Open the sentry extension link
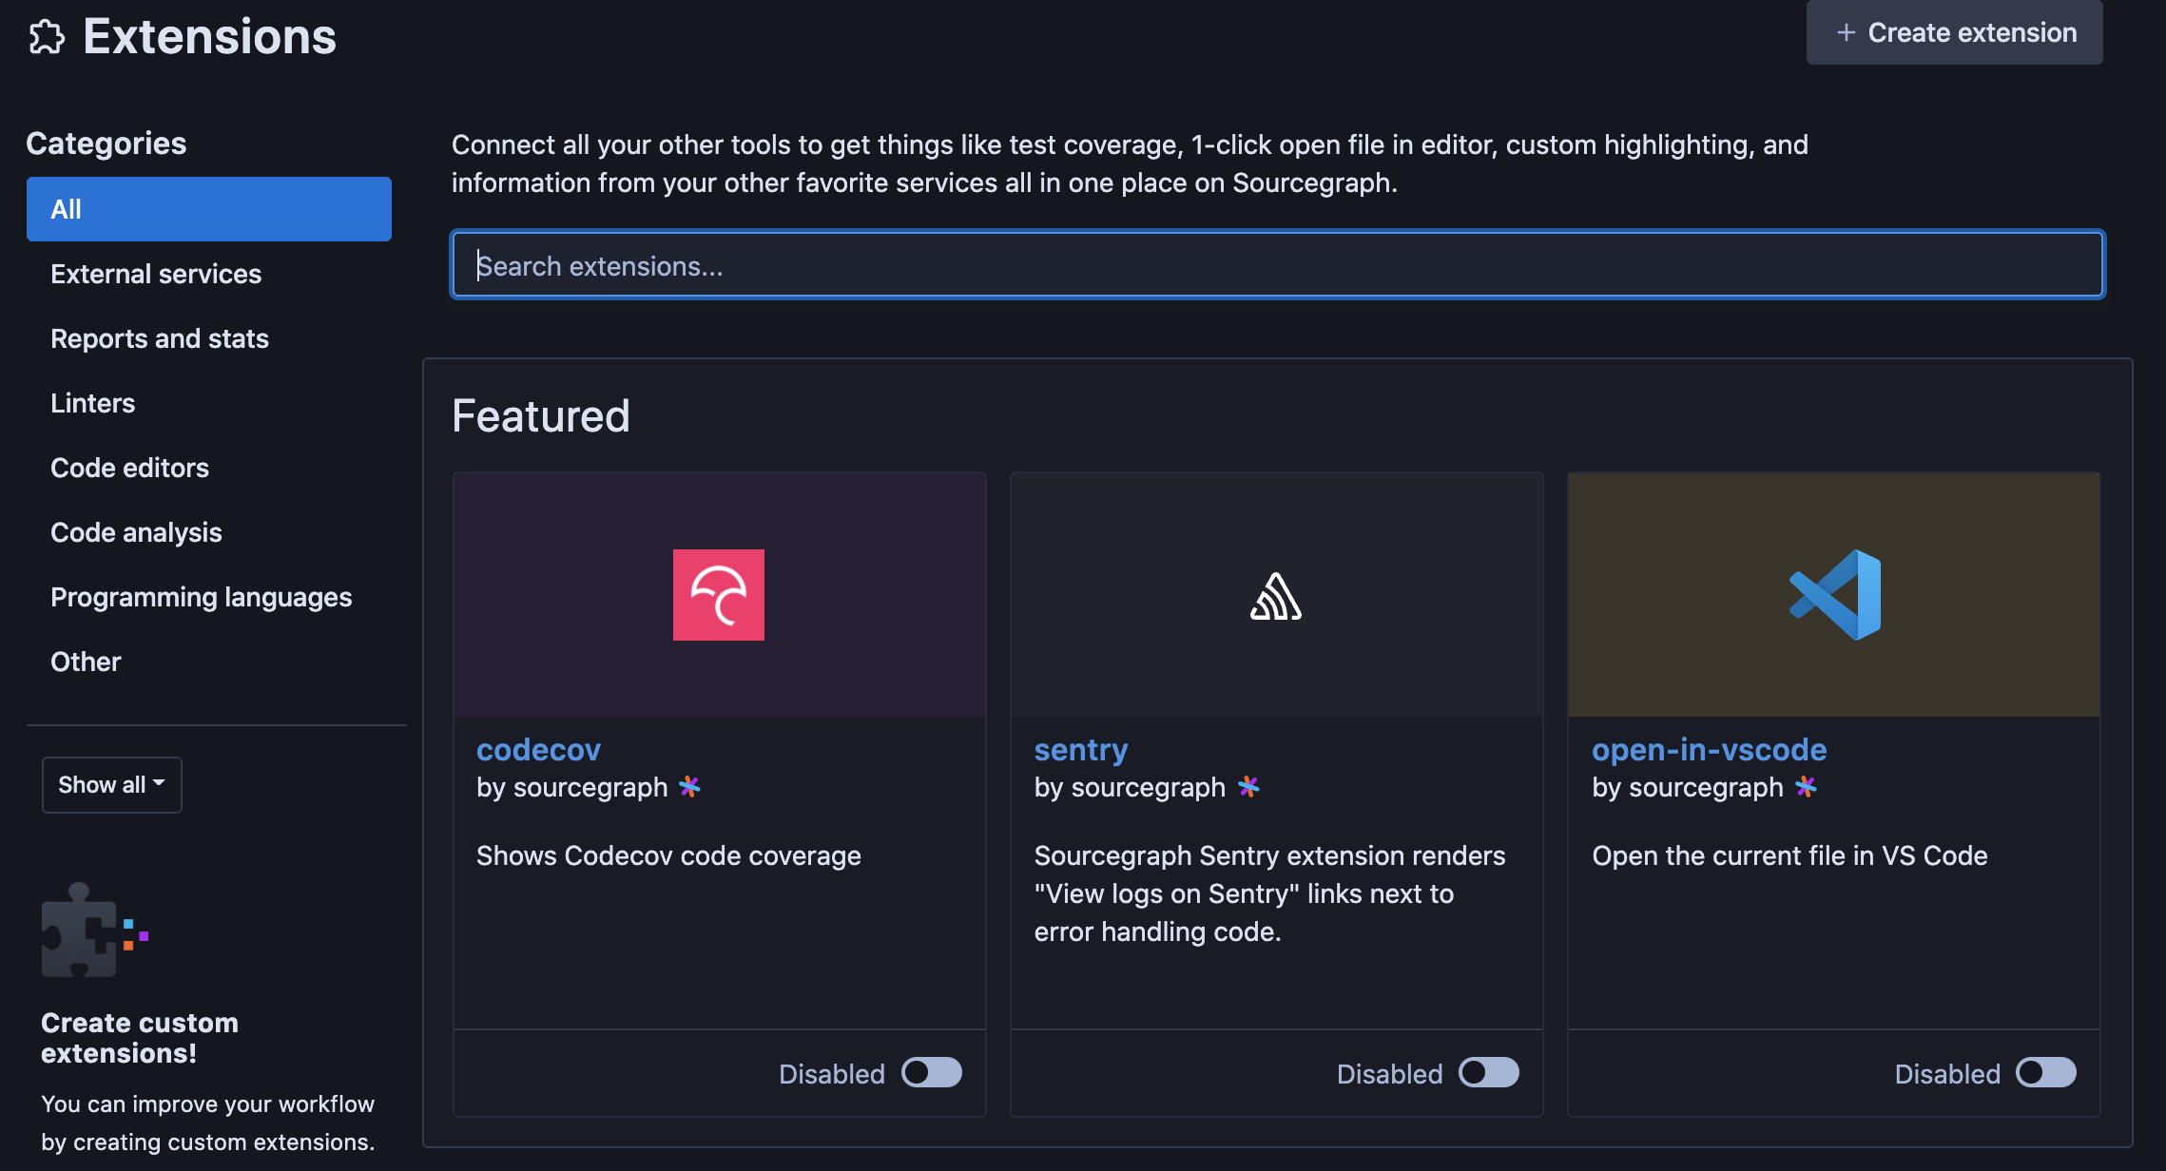This screenshot has height=1171, width=2166. (1081, 750)
